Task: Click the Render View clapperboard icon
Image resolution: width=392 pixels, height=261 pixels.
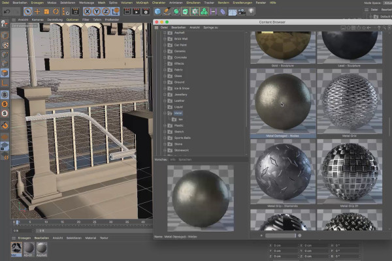Action: (x=127, y=12)
